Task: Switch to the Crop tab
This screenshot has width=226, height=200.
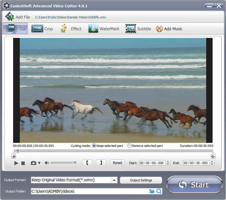Action: pos(42,29)
